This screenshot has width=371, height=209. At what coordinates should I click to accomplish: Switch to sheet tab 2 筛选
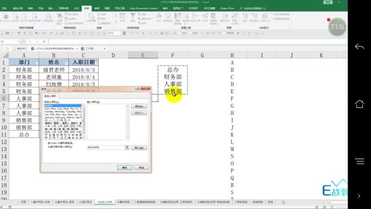(64, 202)
